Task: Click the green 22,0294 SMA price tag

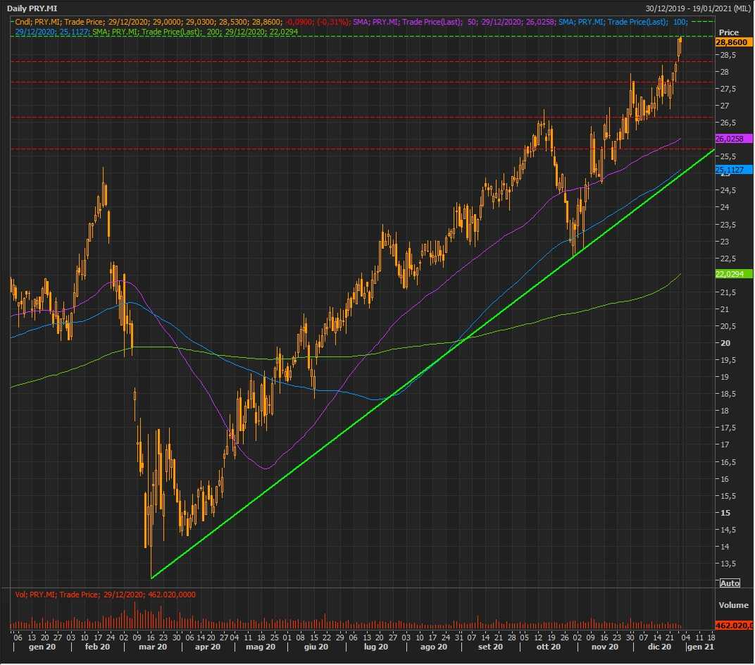Action: (x=733, y=274)
